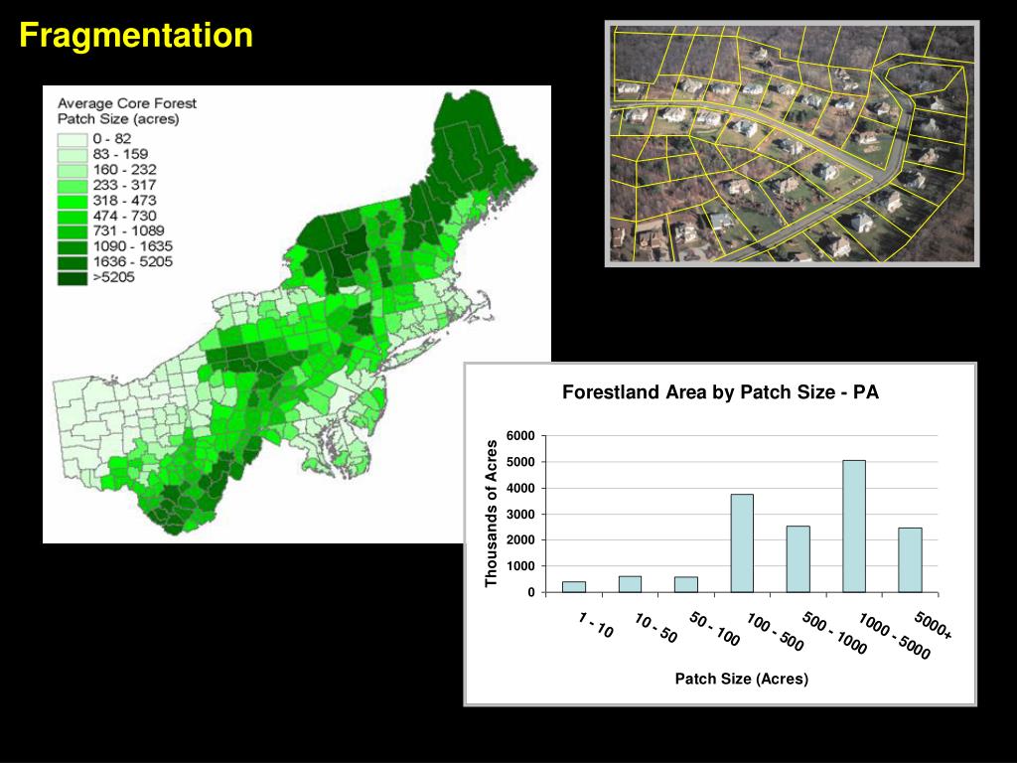Select the '1636 - 5205' legend label
The image size is (1017, 763).
pos(132,262)
